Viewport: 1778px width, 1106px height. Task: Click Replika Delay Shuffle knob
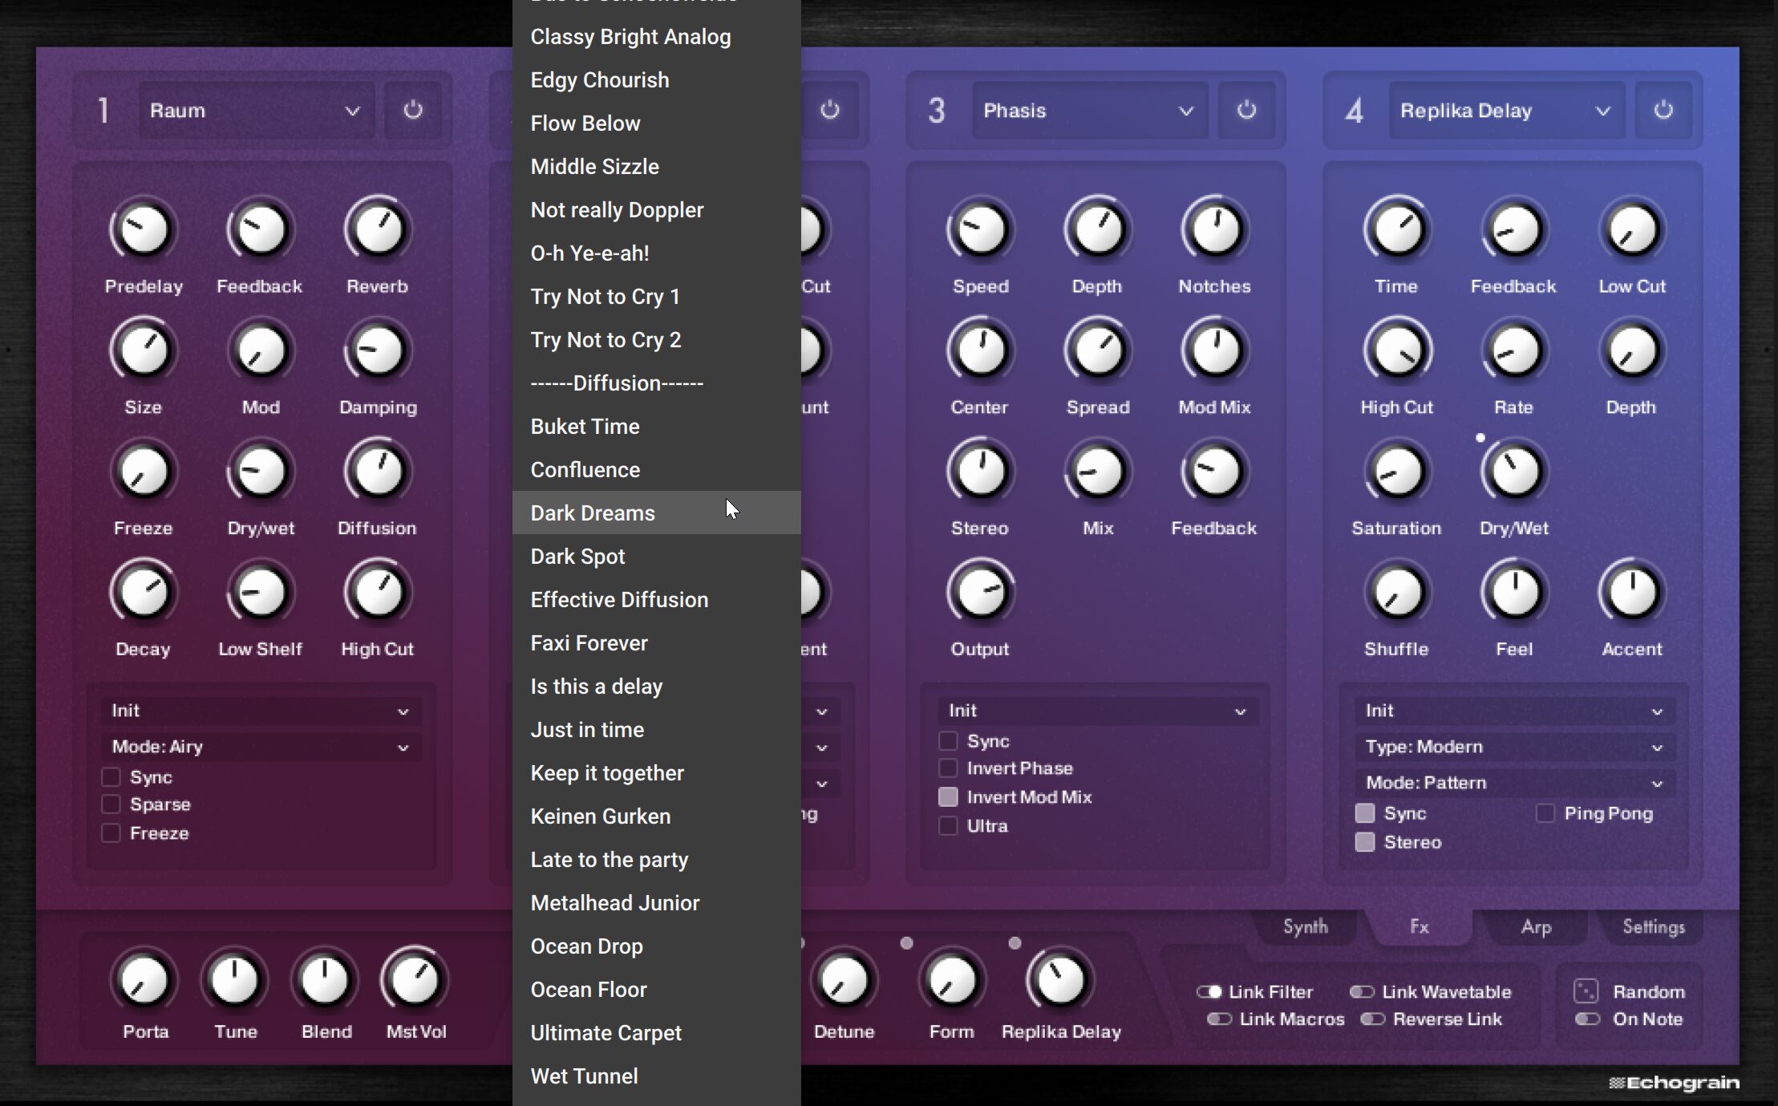click(1397, 593)
